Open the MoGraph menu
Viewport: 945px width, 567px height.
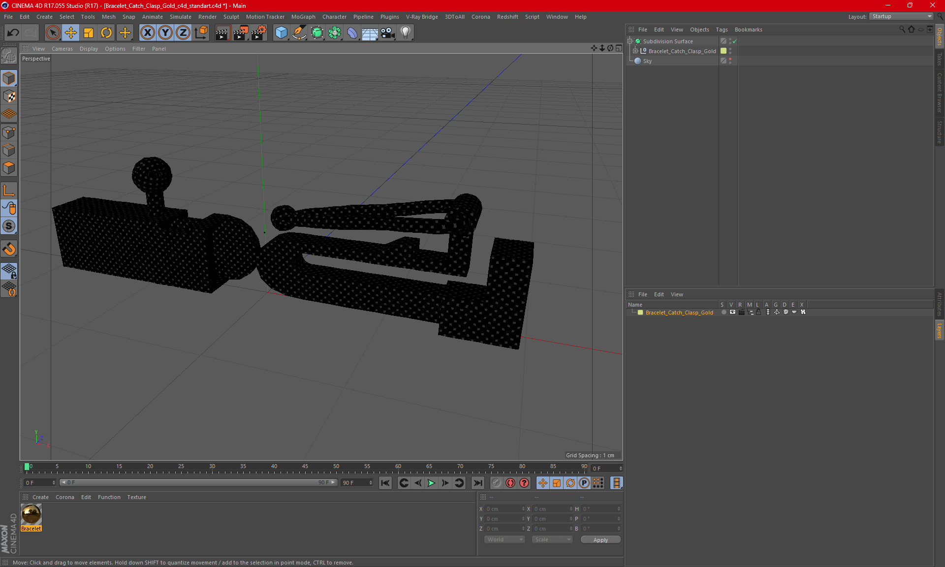pos(303,17)
